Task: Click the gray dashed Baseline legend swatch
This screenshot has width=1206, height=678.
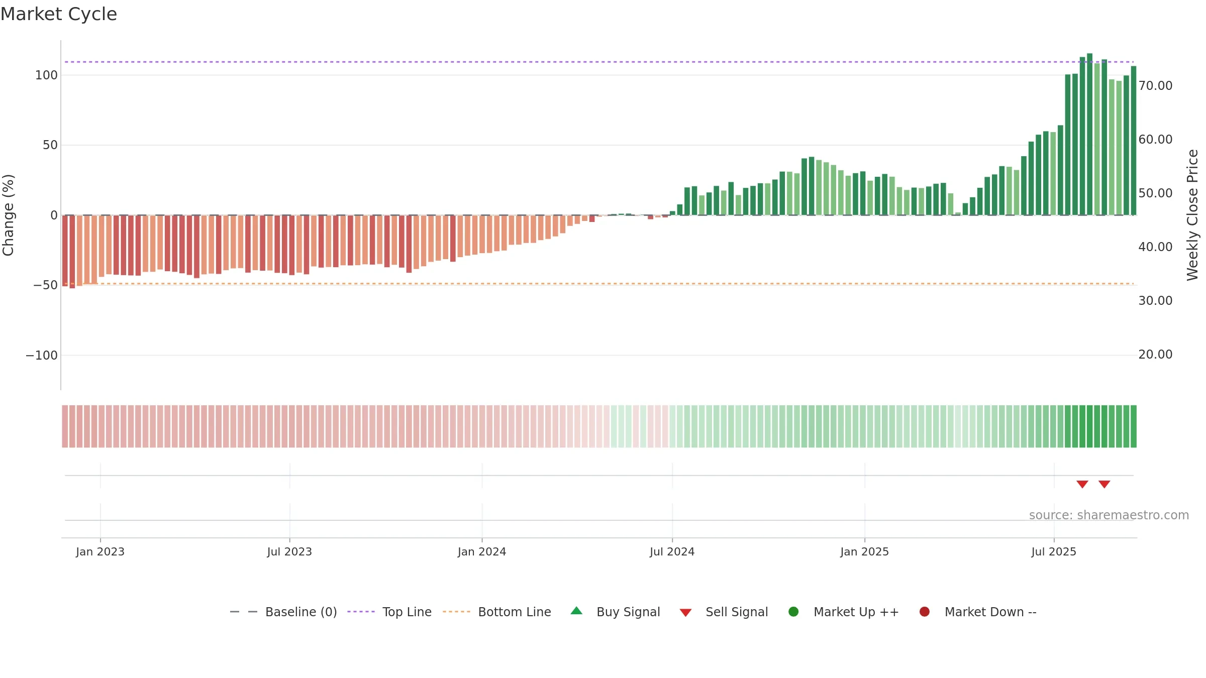Action: point(244,612)
